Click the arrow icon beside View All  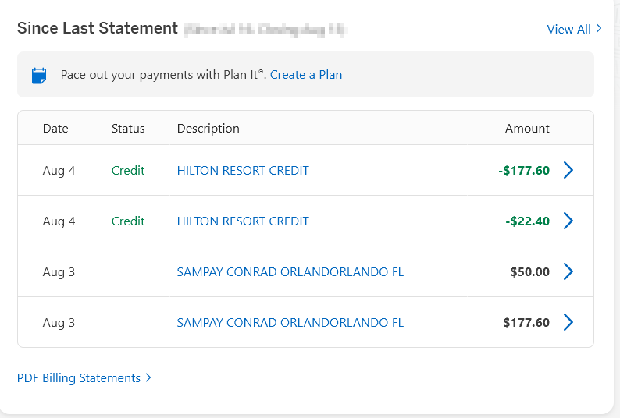[599, 28]
